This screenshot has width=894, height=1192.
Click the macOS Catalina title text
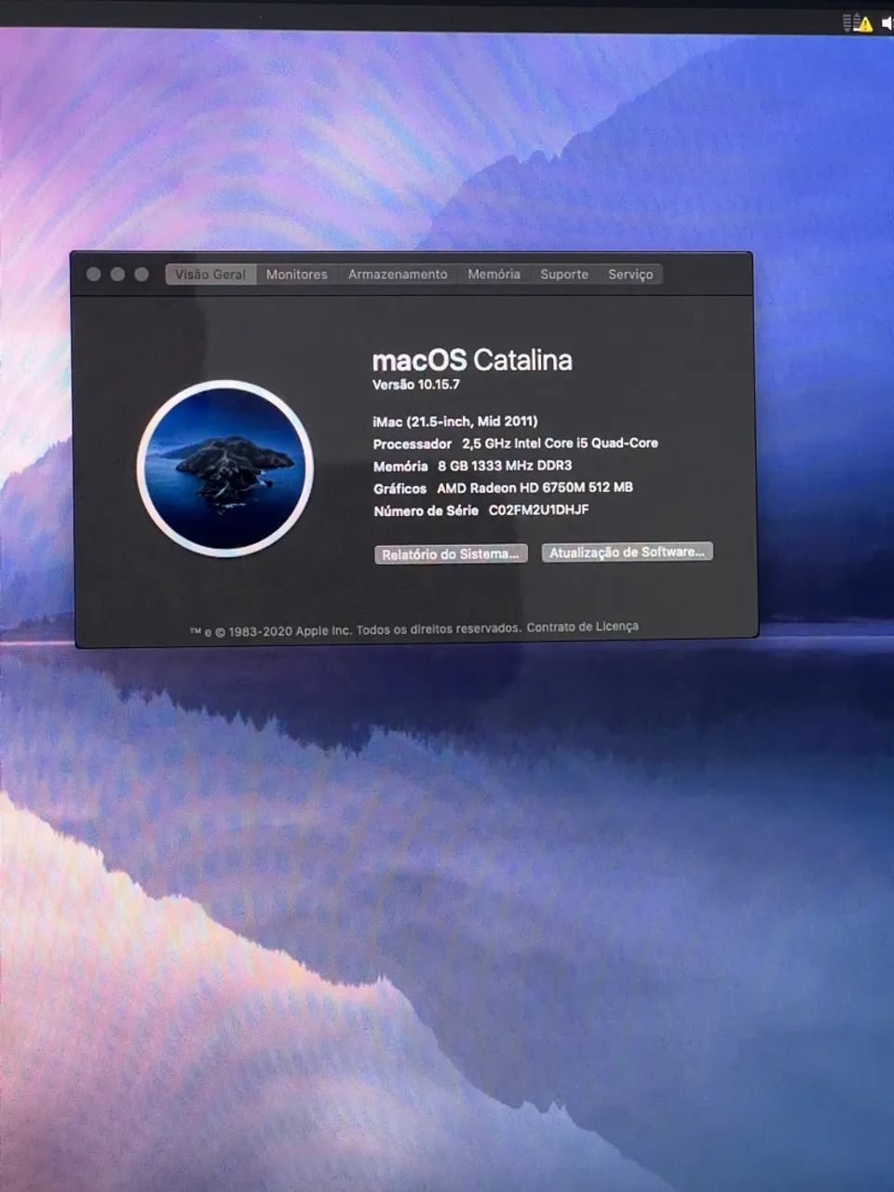click(x=473, y=360)
